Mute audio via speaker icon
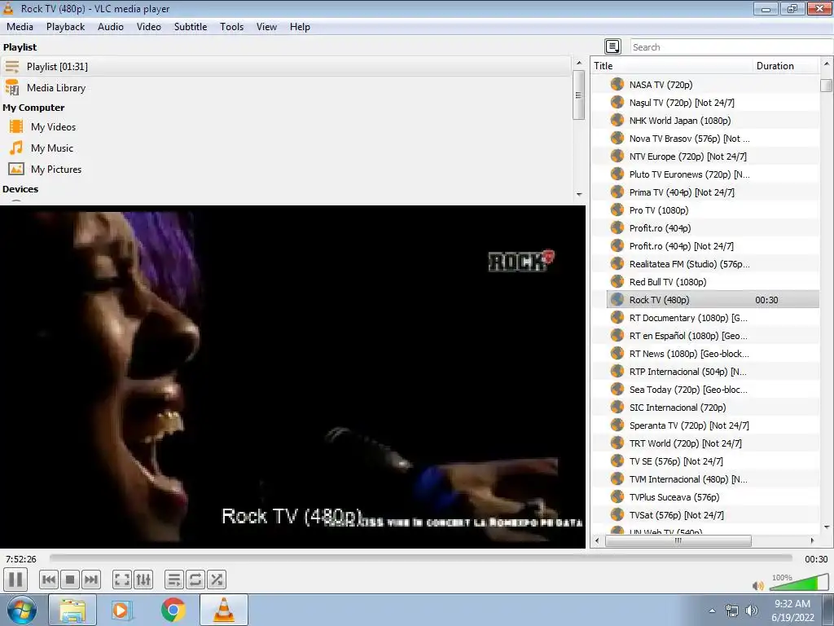The width and height of the screenshot is (834, 626). coord(758,585)
